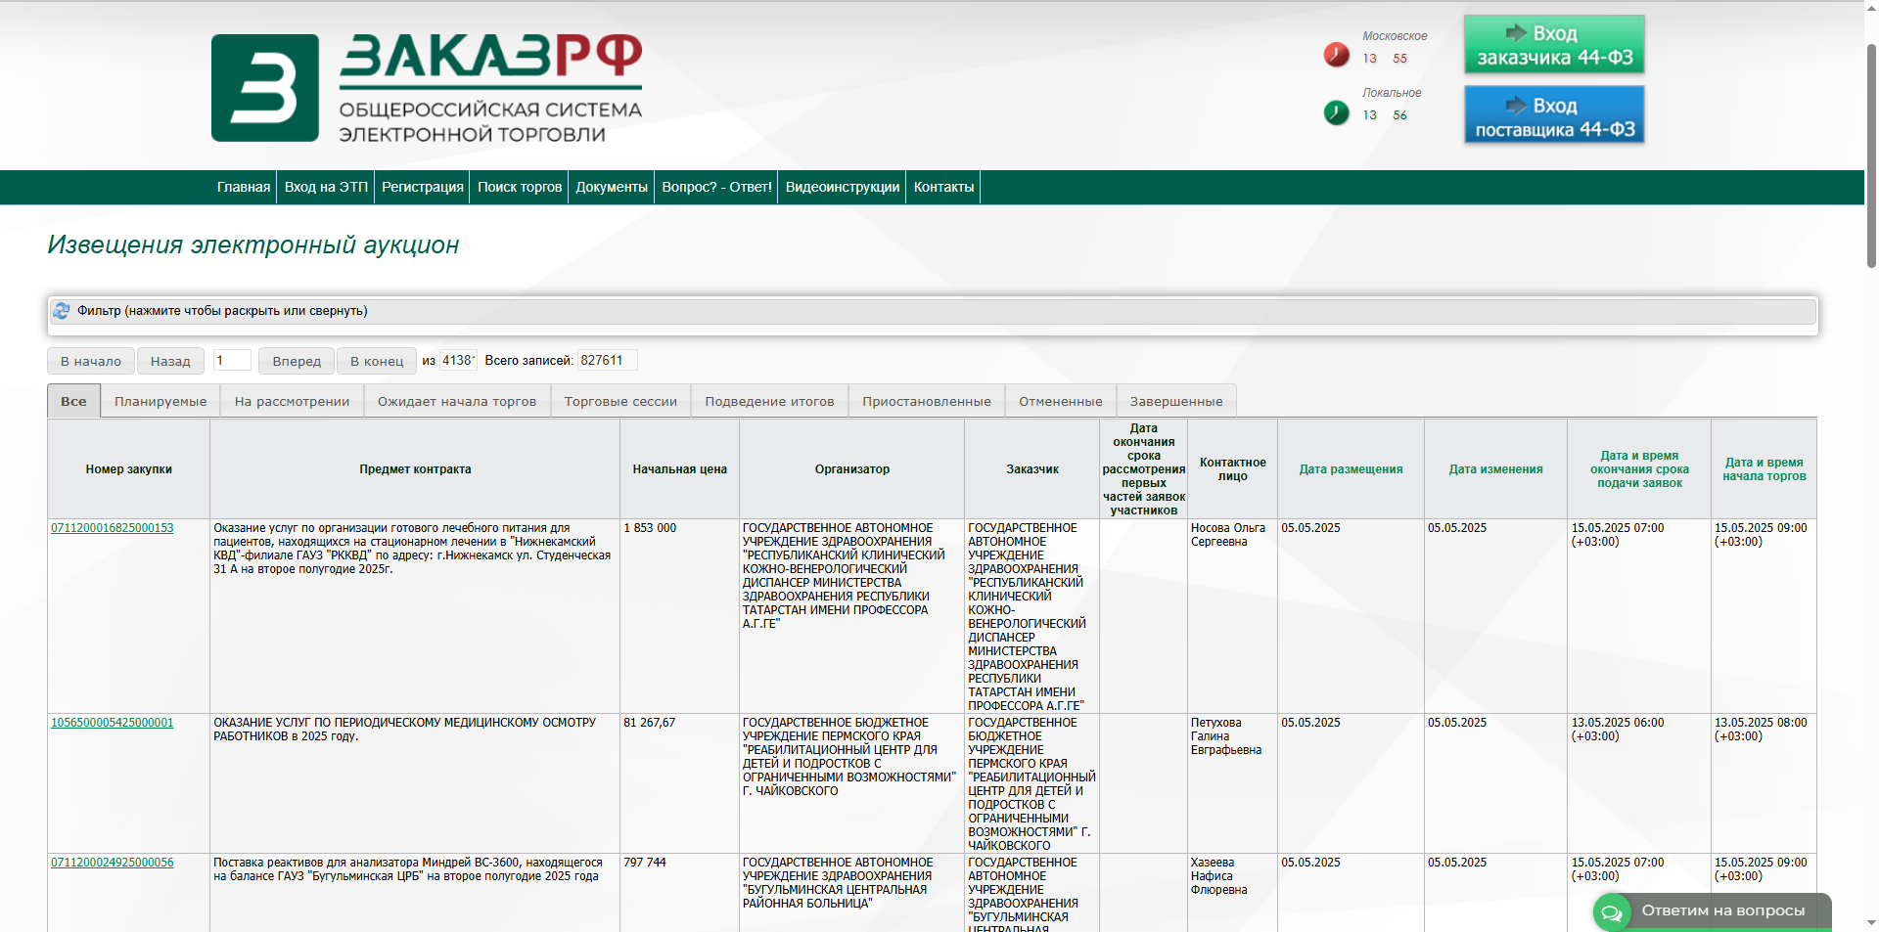Open purchase 1056500005425000001
Screen dimensions: 1879x932
point(112,723)
